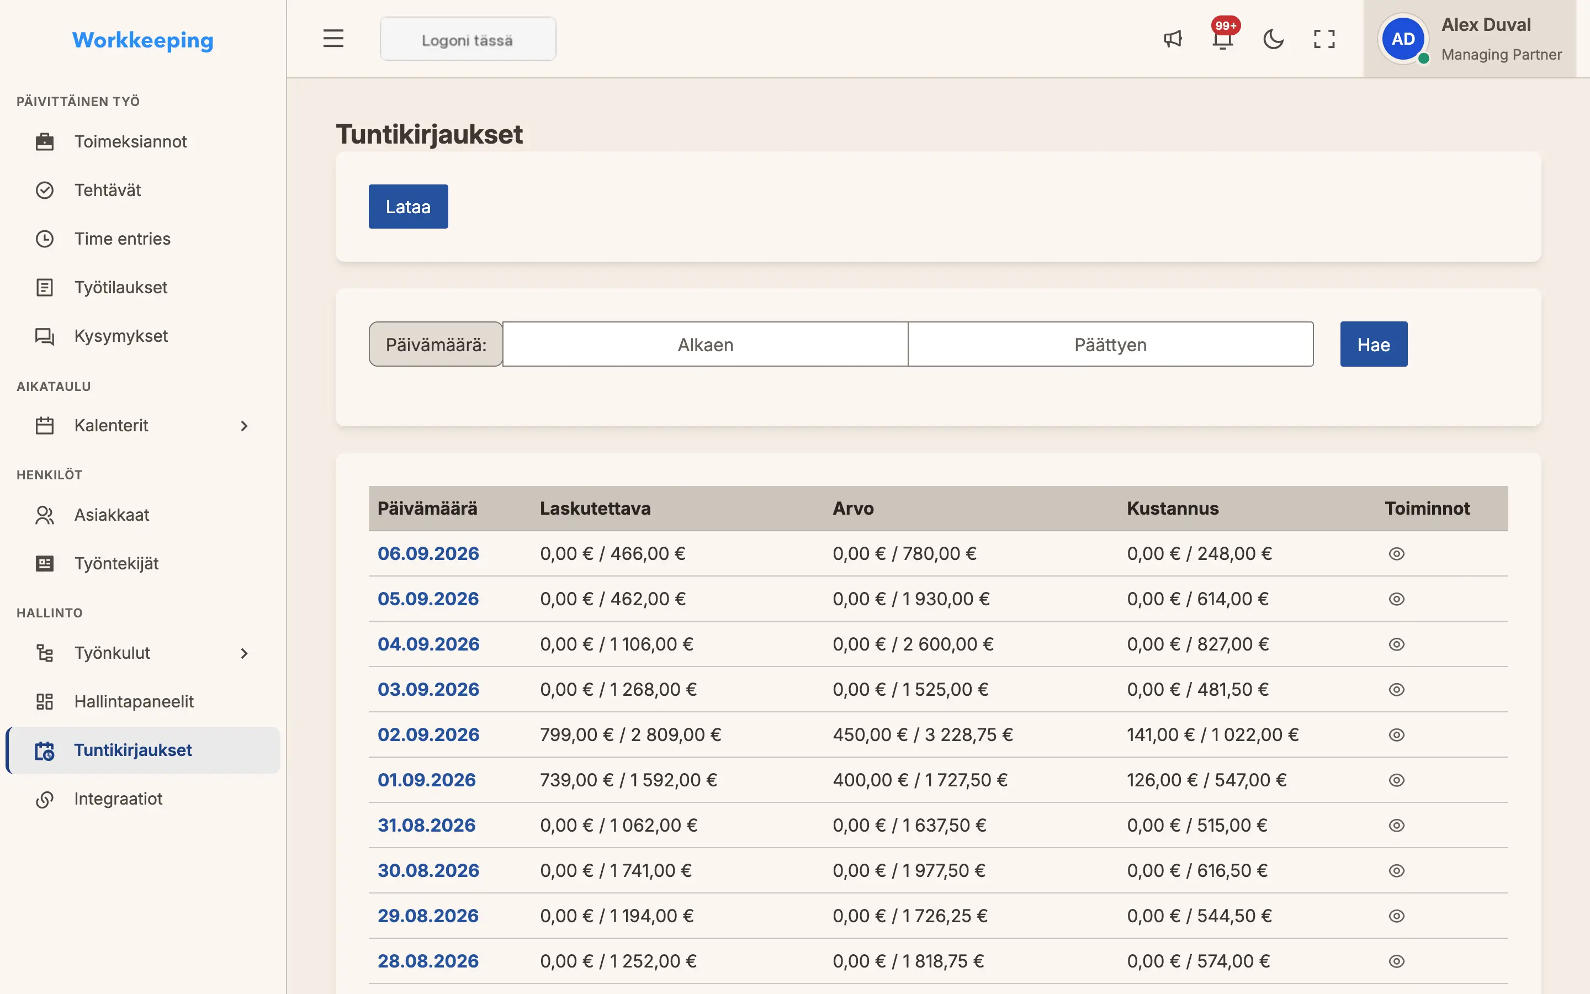
Task: Click the Työnkulut workflow icon
Action: click(45, 653)
